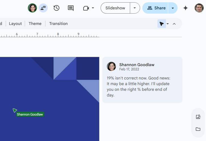Screen dimensions: 206x141
Task: Click the image search icon in side panel
Action: tap(198, 117)
